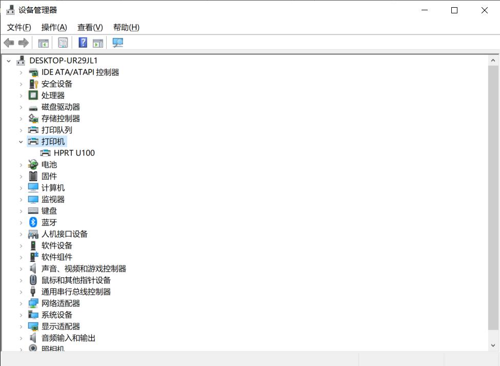Viewport: 500px width, 366px height.
Task: Click the 电池 battery icon
Action: tap(33, 165)
